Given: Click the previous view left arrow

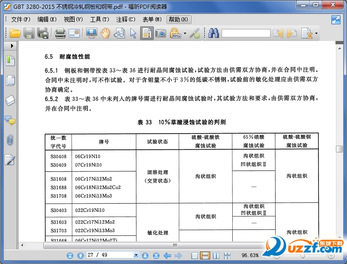Looking at the screenshot, I should point(167,256).
